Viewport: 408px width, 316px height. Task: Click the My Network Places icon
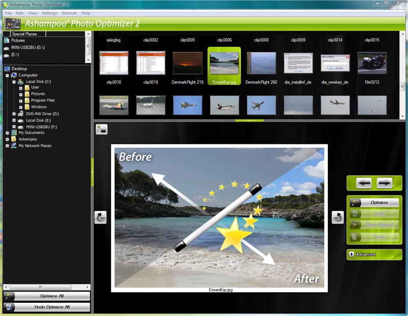14,146
